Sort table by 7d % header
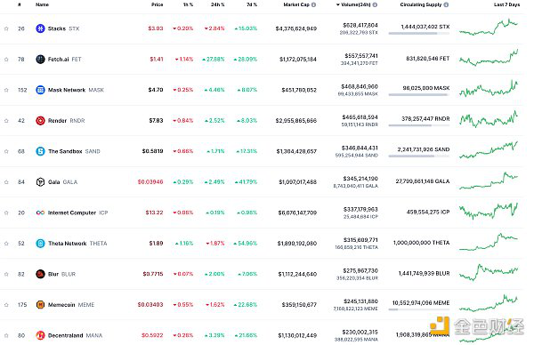534x345 pixels. click(252, 4)
